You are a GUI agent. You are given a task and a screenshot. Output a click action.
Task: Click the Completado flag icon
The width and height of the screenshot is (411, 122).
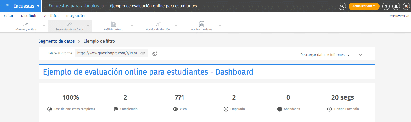click(x=116, y=109)
